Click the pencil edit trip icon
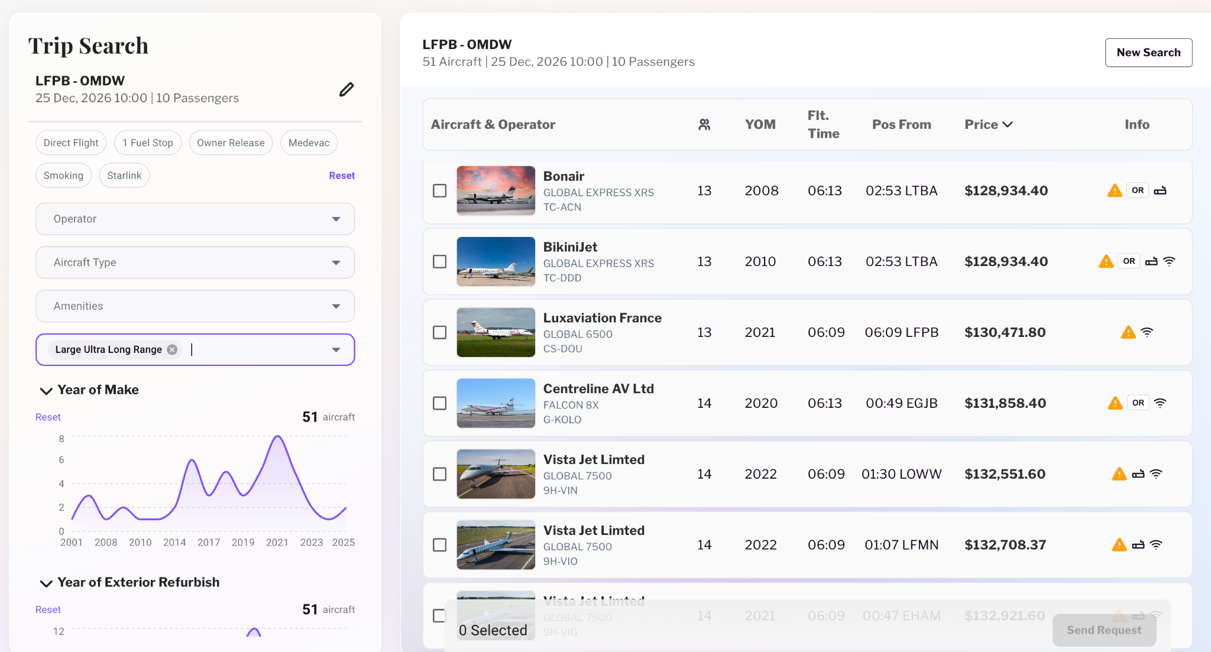This screenshot has width=1211, height=652. point(347,89)
